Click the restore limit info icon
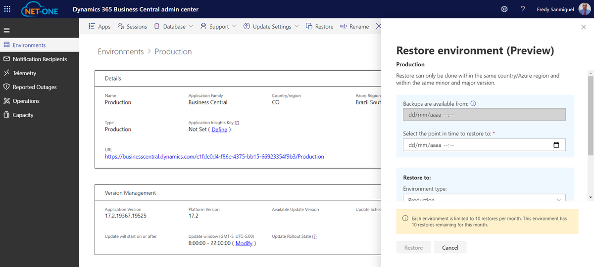Screen dimensions: 594x267 (x=405, y=218)
